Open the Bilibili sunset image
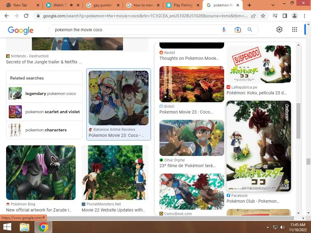The width and height of the screenshot is (311, 233). [x=192, y=84]
